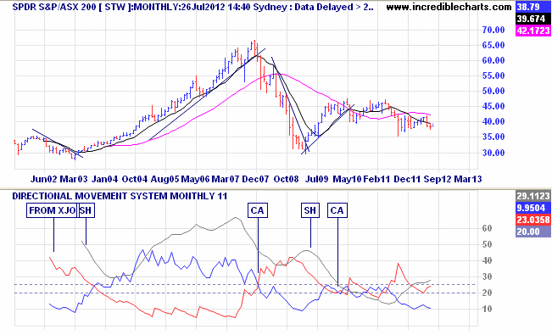552x335 pixels.
Task: Click the 50.00 price axis label
Action: [x=493, y=91]
